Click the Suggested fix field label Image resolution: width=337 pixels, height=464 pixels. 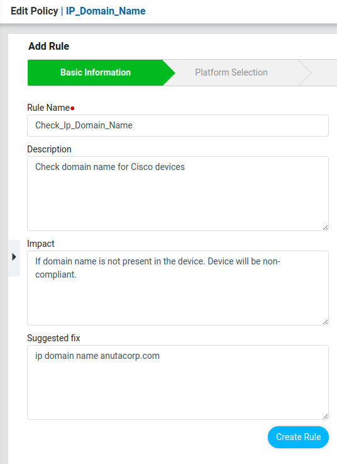point(53,338)
